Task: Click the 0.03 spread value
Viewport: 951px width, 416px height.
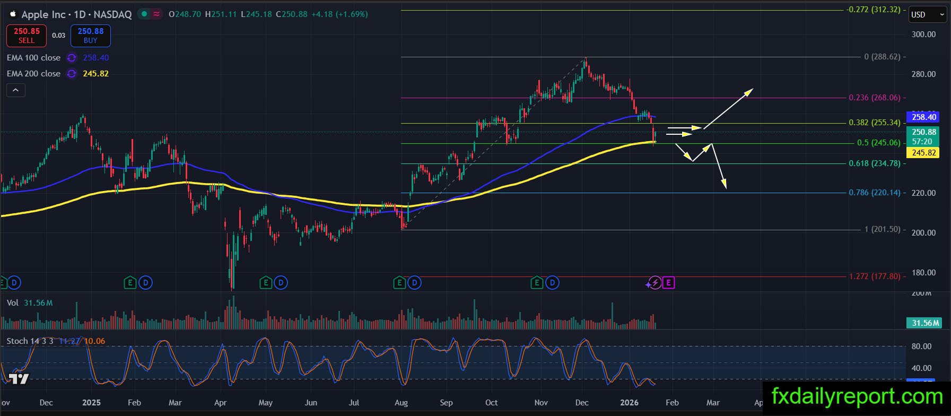Action: click(59, 36)
